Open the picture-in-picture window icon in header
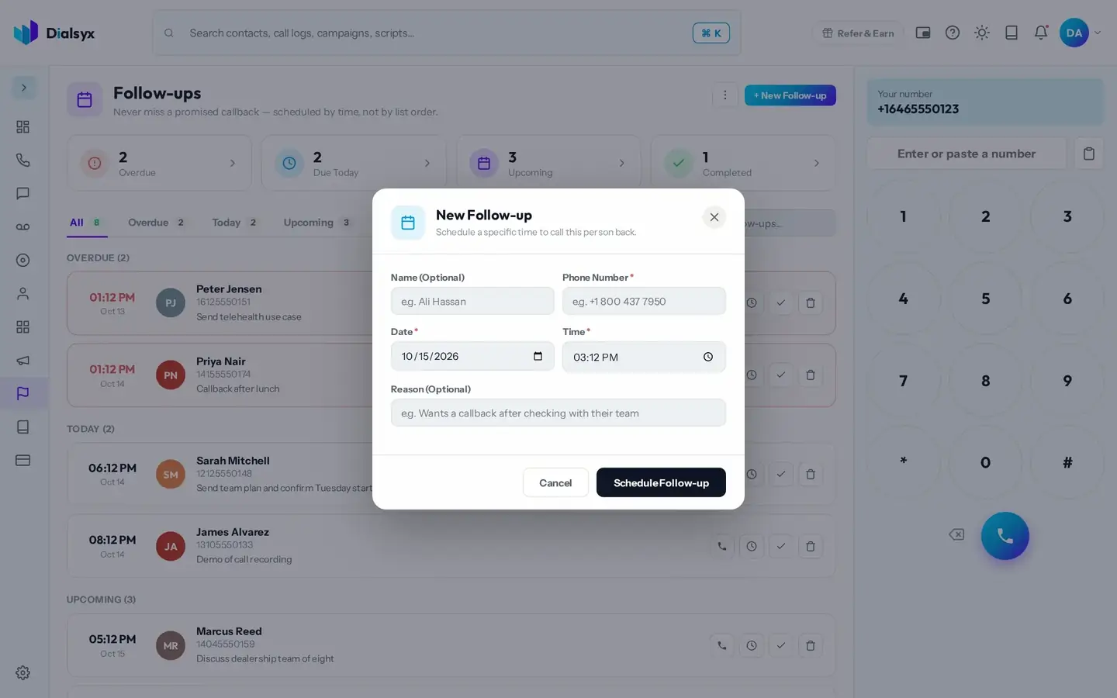Image resolution: width=1117 pixels, height=698 pixels. pyautogui.click(x=923, y=33)
